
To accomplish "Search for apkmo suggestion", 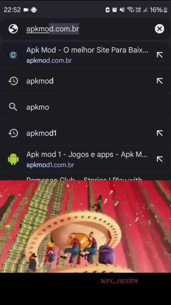I will [85, 107].
